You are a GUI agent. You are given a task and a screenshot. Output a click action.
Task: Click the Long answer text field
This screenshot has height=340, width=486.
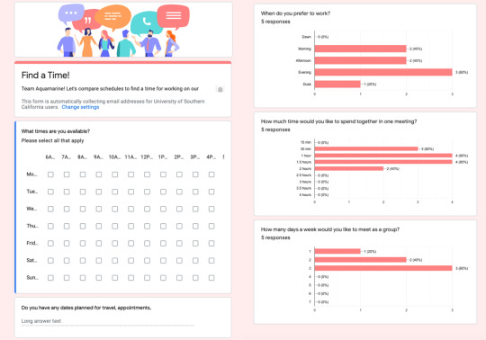click(x=108, y=321)
